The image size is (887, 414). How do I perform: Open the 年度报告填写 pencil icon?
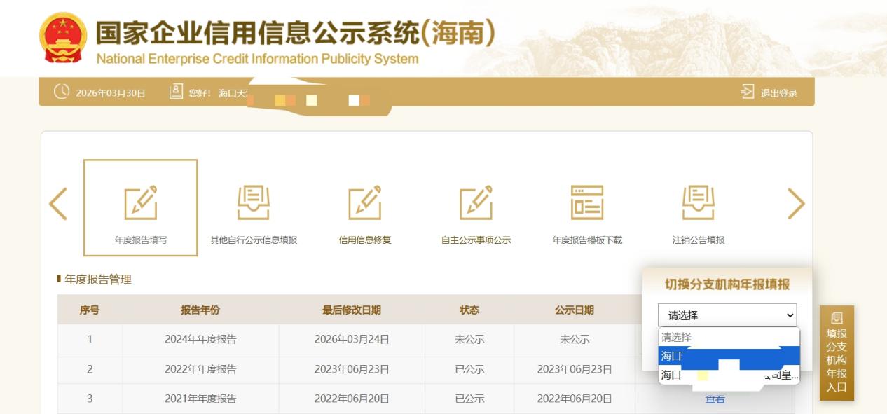[x=141, y=202]
